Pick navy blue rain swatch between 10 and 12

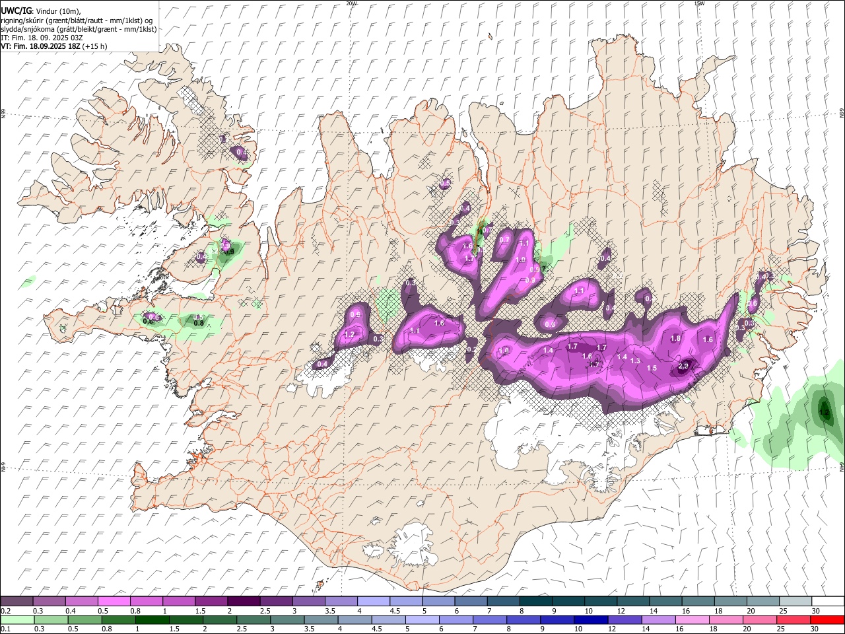tap(591, 619)
